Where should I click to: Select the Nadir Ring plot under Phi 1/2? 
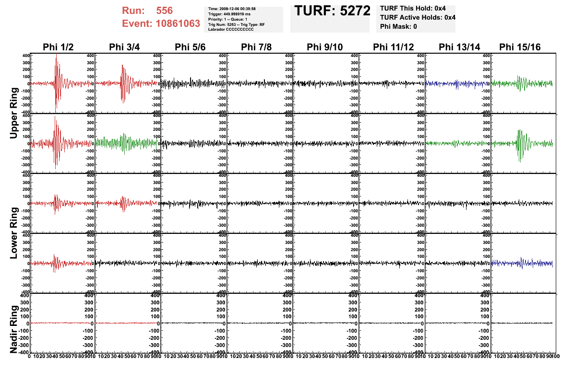coord(61,323)
